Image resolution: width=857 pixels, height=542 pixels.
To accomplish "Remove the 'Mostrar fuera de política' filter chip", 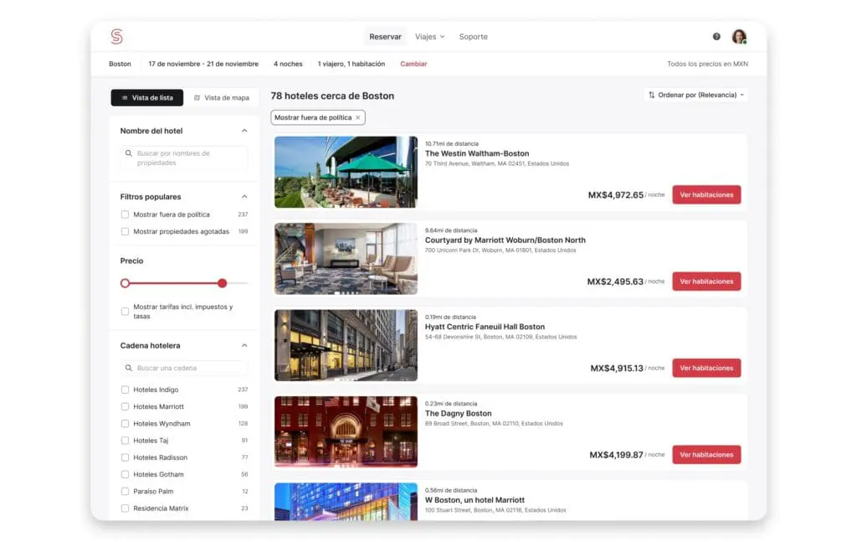I will pos(358,118).
